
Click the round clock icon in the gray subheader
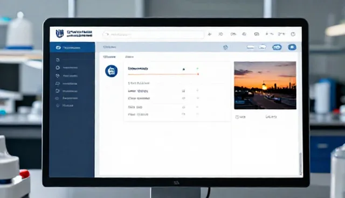pyautogui.click(x=225, y=47)
